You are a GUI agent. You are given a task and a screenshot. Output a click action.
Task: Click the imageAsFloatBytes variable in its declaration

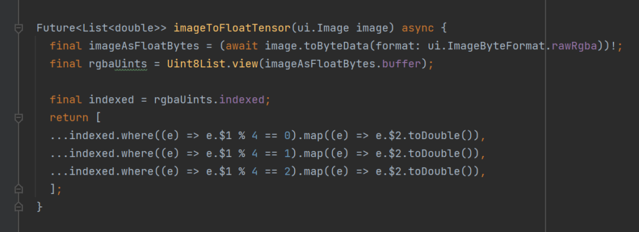click(144, 46)
